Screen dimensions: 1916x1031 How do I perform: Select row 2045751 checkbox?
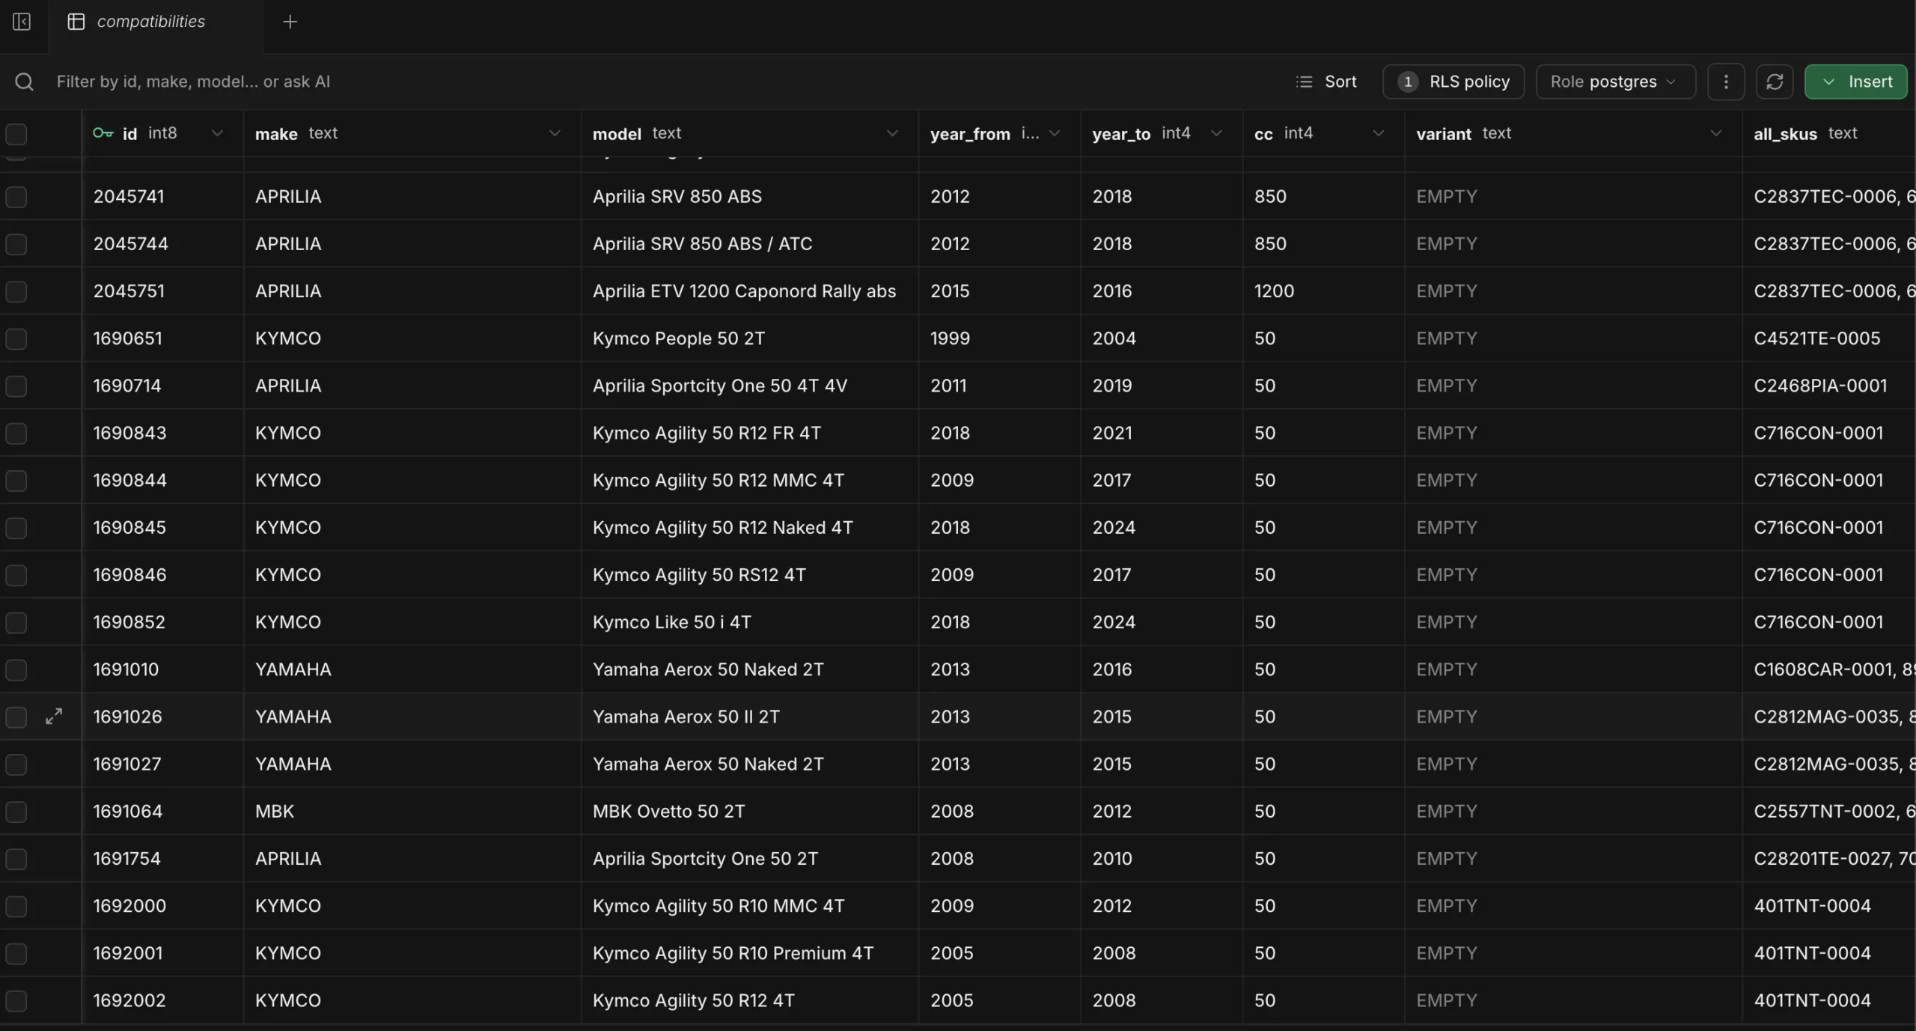[16, 291]
